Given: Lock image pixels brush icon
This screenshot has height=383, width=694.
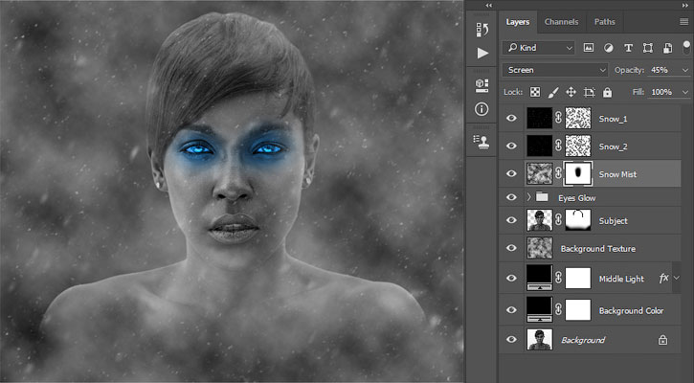Looking at the screenshot, I should tap(553, 92).
